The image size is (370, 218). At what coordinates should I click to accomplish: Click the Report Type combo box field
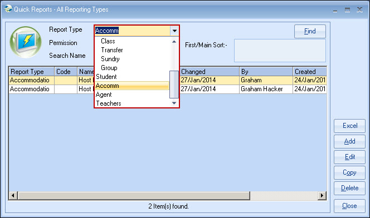[x=132, y=31]
